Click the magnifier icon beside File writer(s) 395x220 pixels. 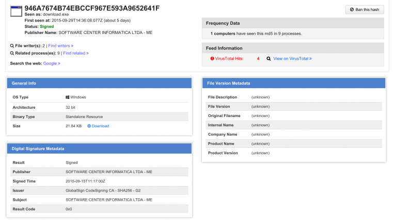point(11,45)
